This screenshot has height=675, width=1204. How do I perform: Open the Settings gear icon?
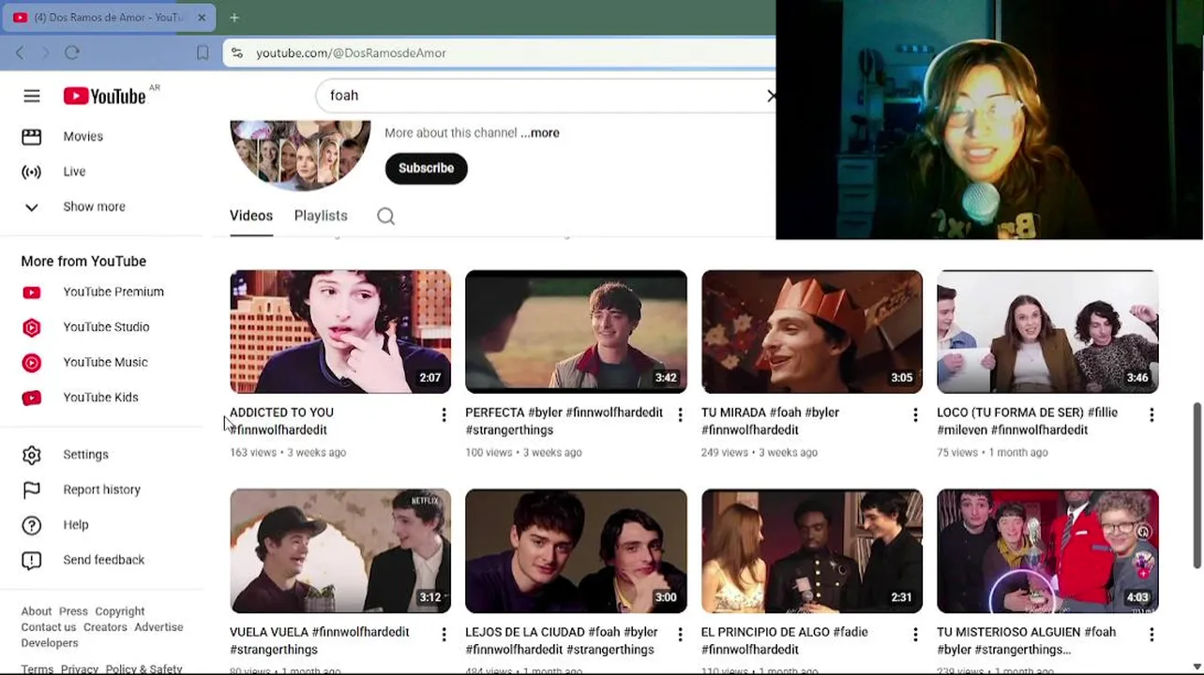click(x=32, y=455)
